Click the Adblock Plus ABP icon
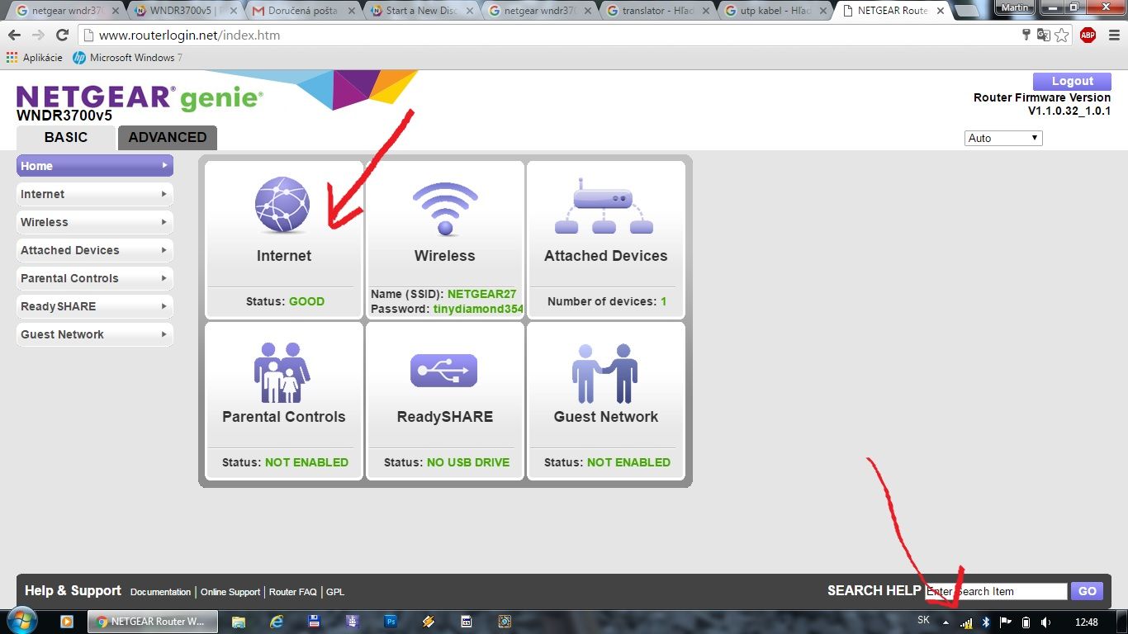Image resolution: width=1128 pixels, height=634 pixels. click(1087, 35)
